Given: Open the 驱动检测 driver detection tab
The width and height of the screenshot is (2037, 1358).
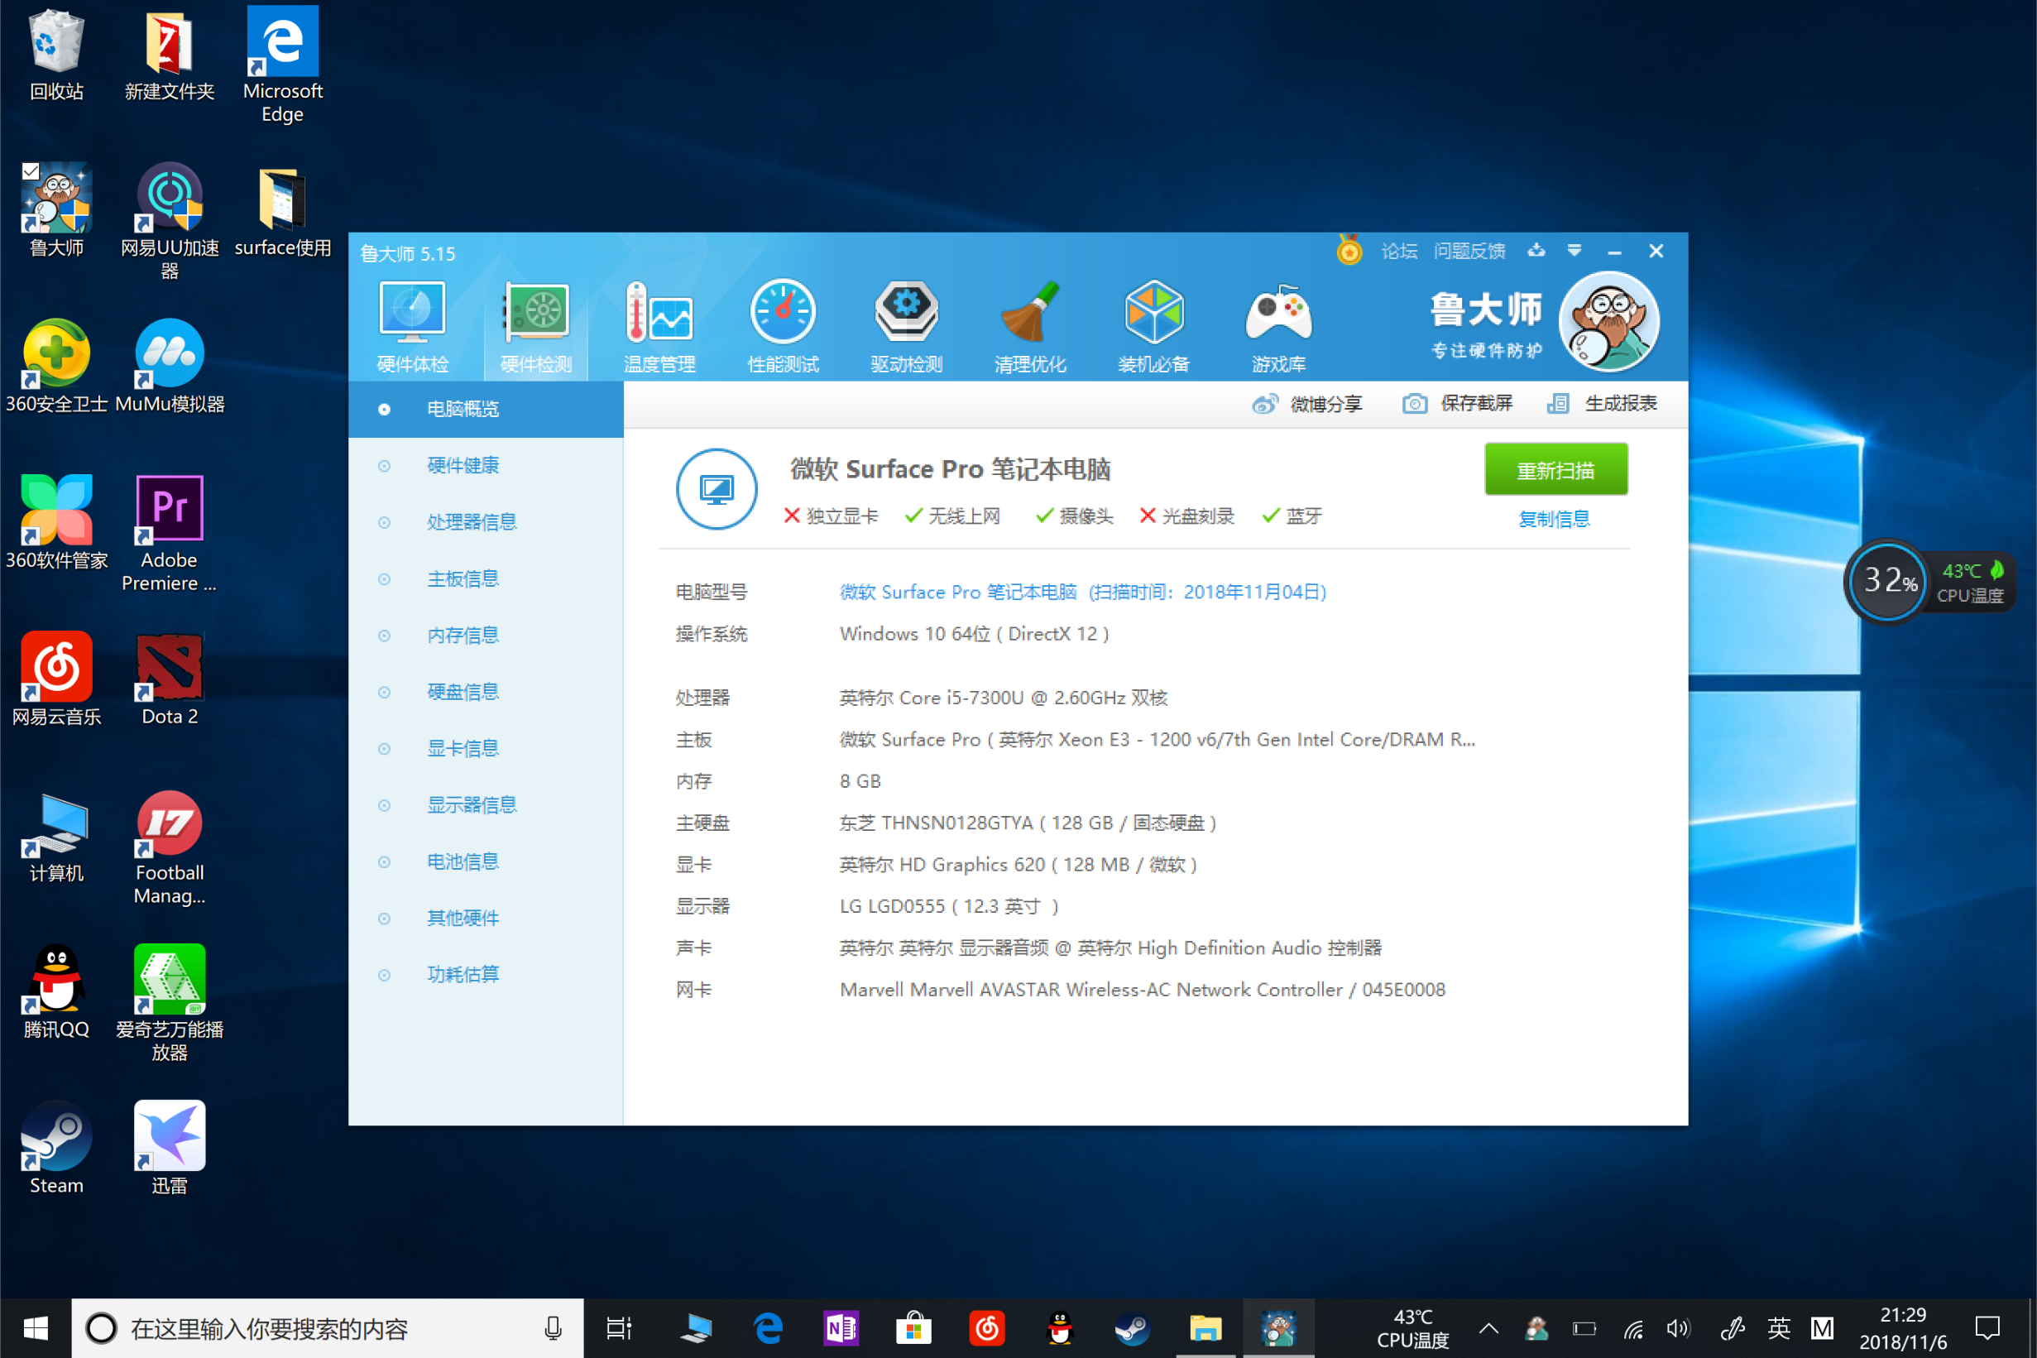Looking at the screenshot, I should [x=907, y=328].
